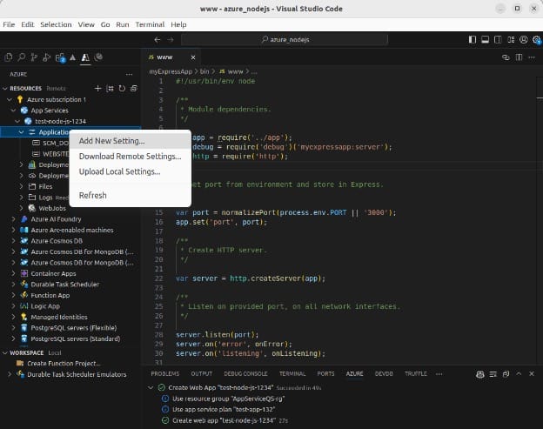Close the www editor tab
This screenshot has width=543, height=429.
point(193,57)
